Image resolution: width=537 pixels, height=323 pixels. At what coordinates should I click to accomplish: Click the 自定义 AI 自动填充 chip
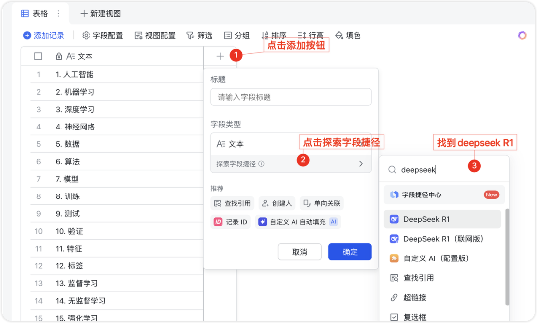click(298, 222)
